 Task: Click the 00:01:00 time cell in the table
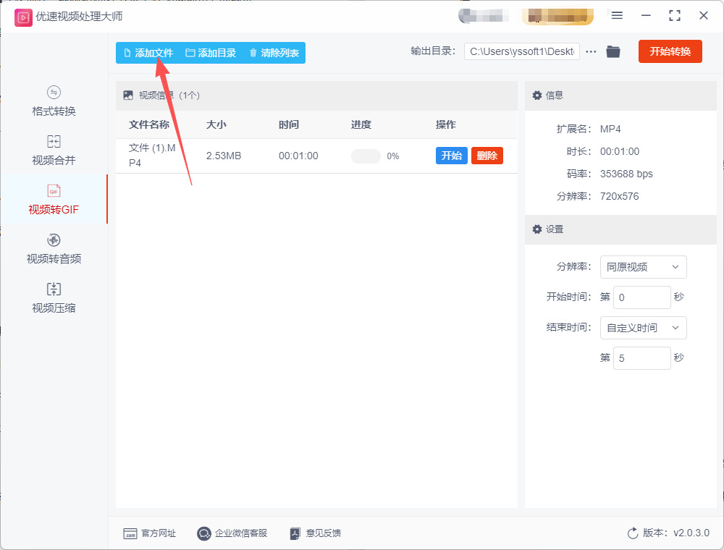click(298, 156)
